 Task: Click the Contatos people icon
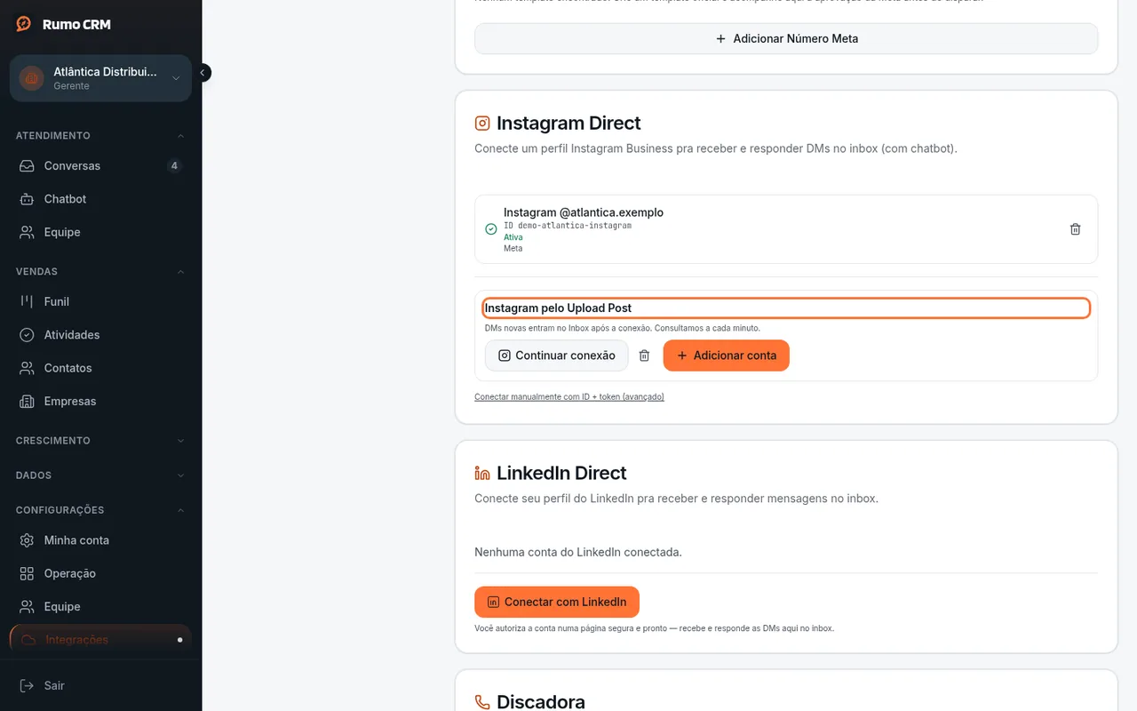(x=27, y=368)
